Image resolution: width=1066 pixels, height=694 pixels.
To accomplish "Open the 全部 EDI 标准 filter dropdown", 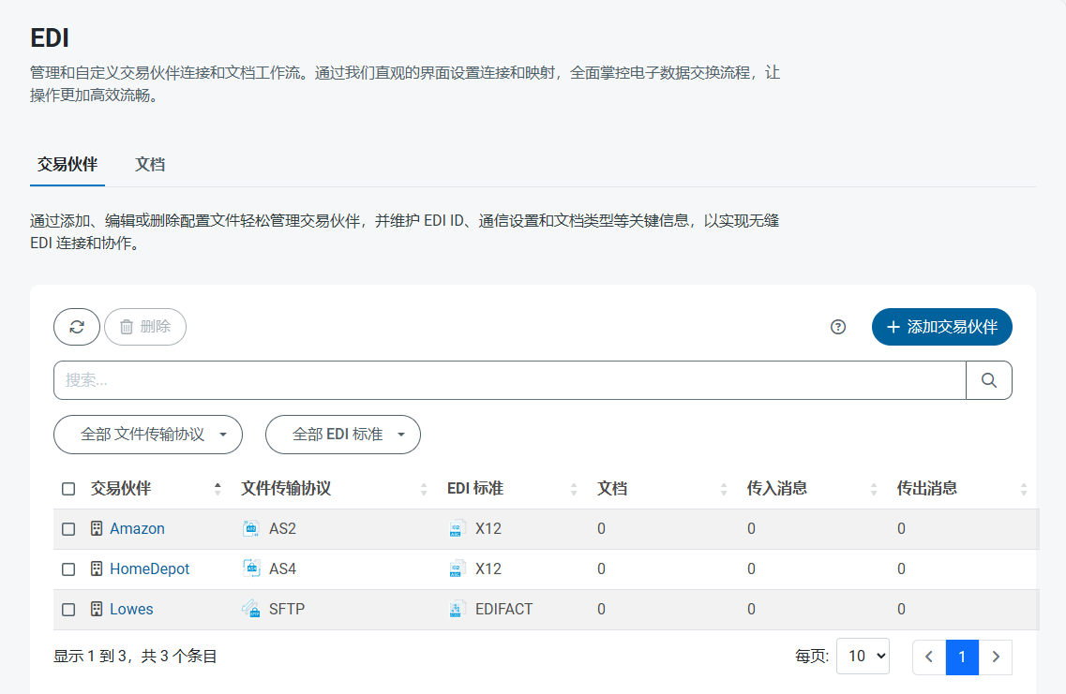I will (342, 435).
